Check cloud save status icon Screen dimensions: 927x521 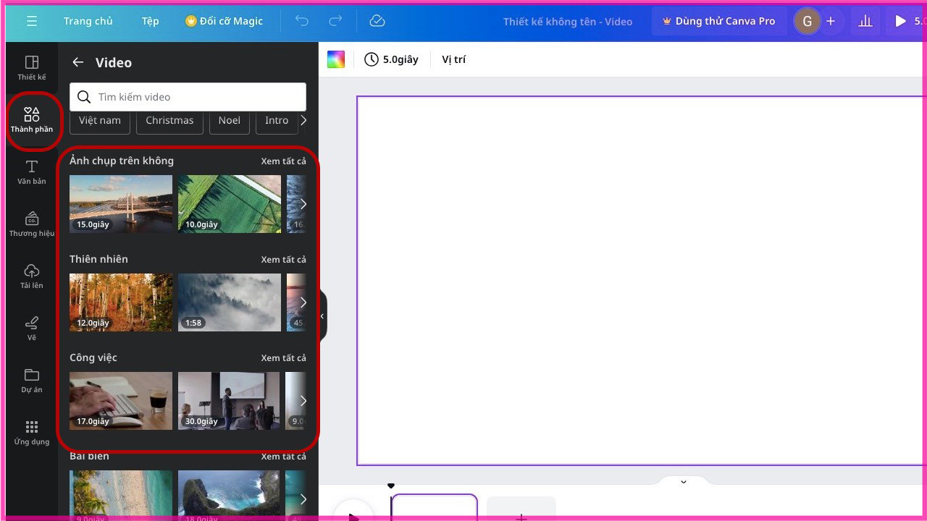(x=377, y=21)
